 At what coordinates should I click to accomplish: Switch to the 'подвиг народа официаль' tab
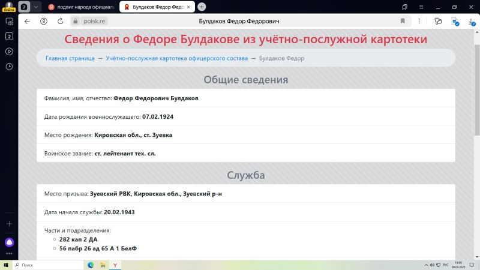[x=82, y=7]
